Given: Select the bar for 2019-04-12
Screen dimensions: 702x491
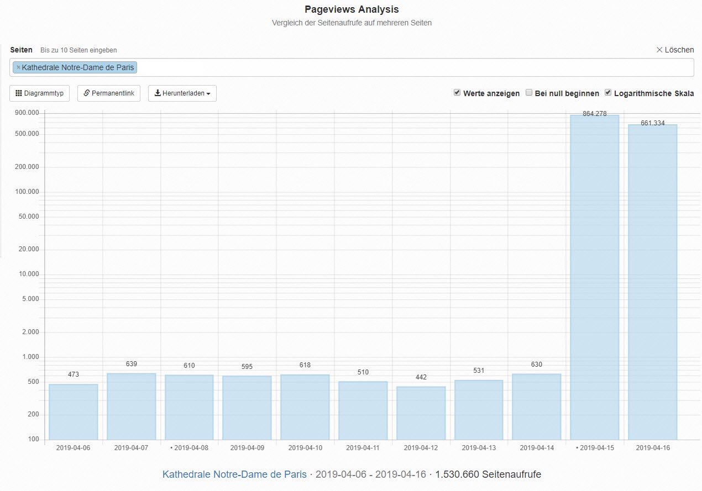Looking at the screenshot, I should tap(421, 413).
